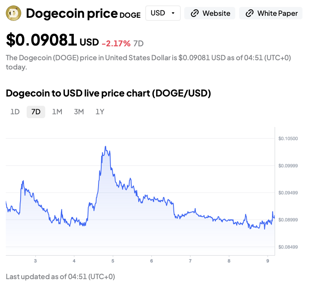Image resolution: width=316 pixels, height=288 pixels.
Task: Select the 7D chart range
Action: coord(36,112)
